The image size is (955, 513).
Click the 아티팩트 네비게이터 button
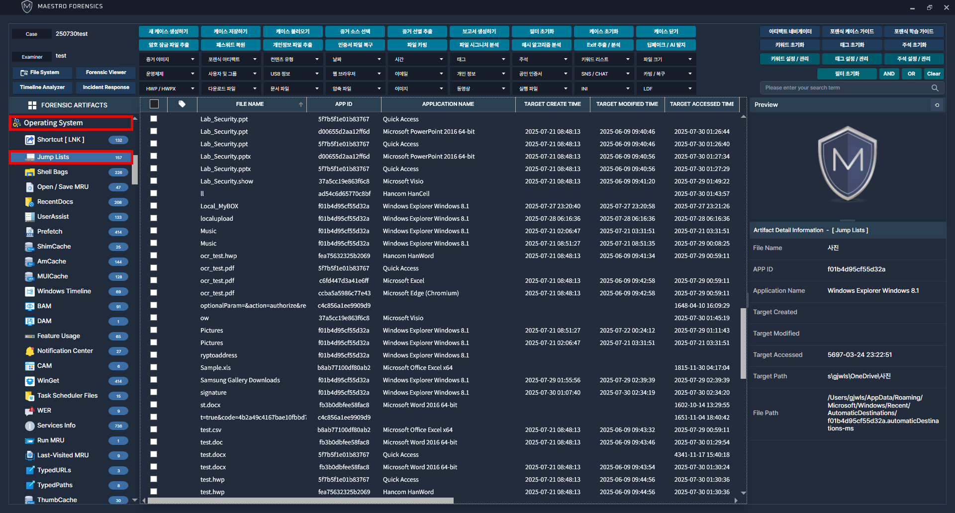pos(790,31)
